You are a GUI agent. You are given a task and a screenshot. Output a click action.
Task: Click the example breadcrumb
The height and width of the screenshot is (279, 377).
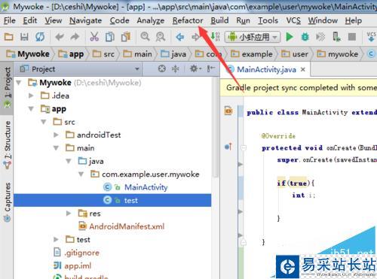pos(252,54)
